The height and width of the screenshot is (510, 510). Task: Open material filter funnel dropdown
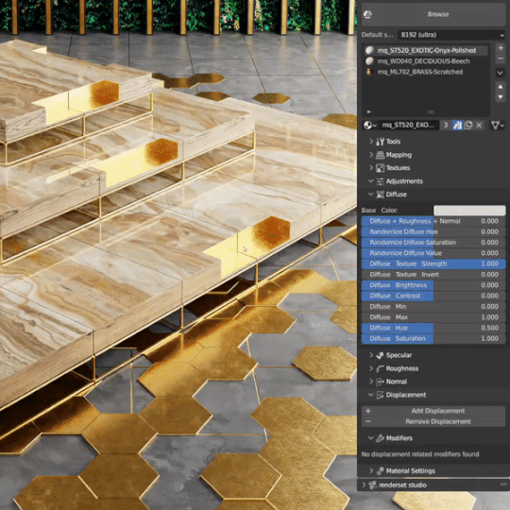point(497,126)
